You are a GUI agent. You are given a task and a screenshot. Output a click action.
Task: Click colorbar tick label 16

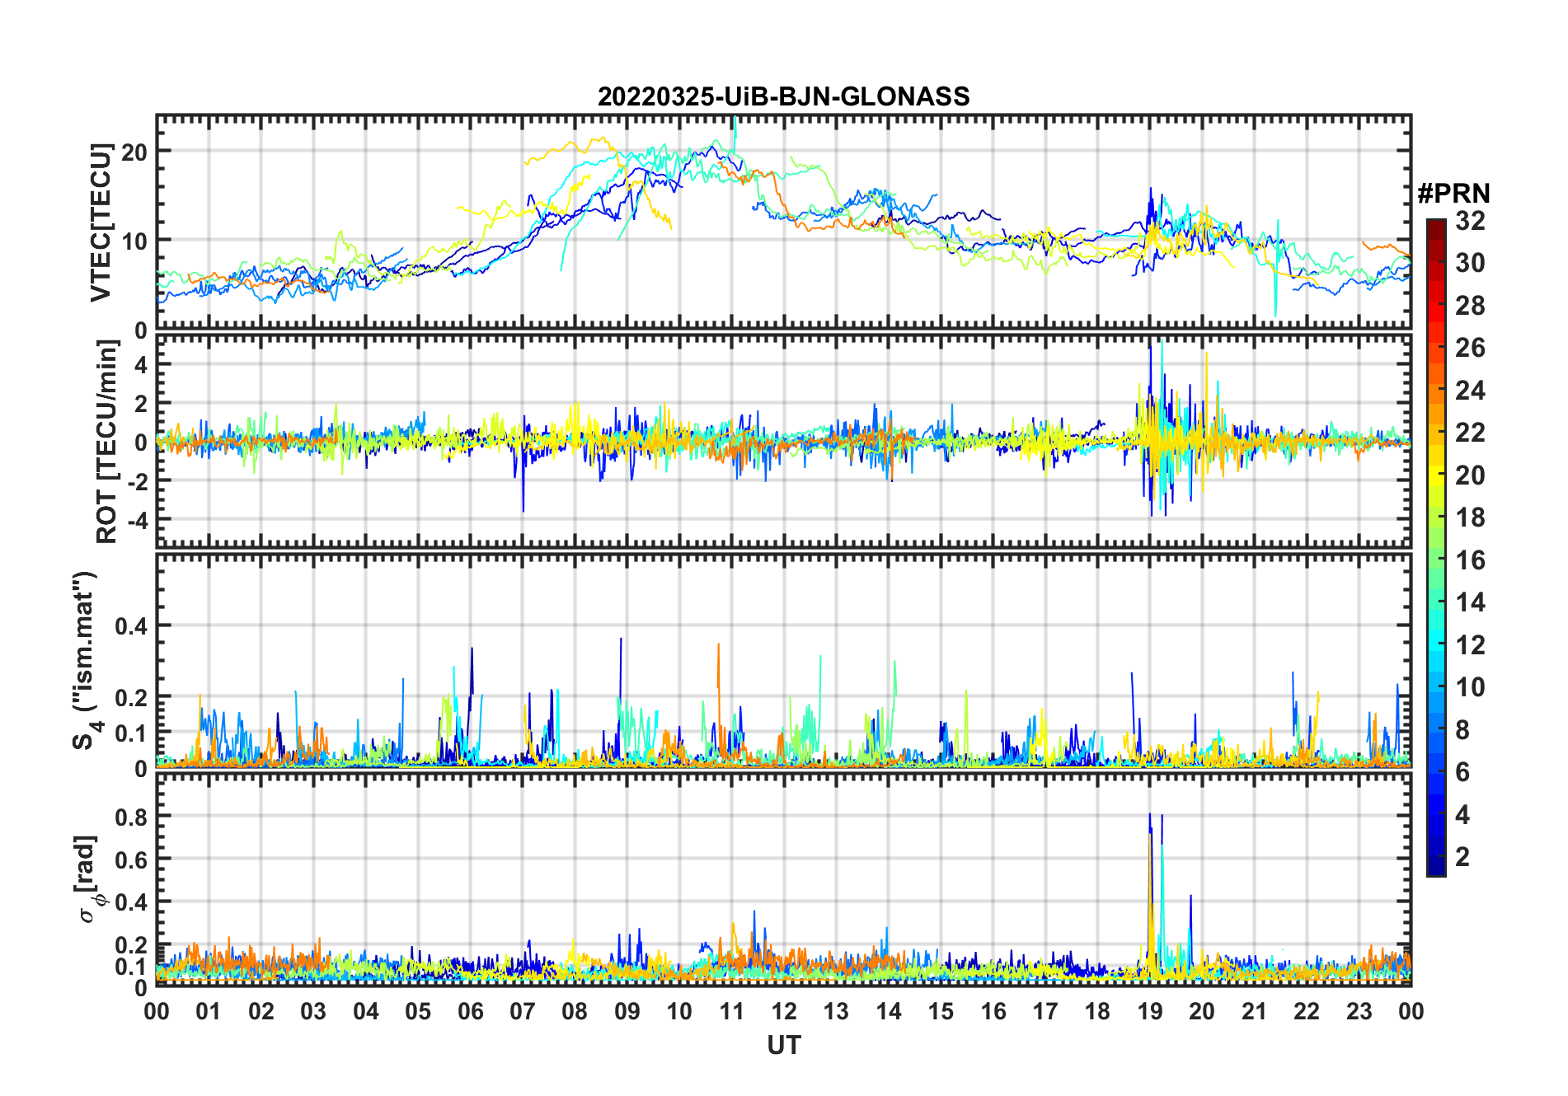(x=1470, y=560)
